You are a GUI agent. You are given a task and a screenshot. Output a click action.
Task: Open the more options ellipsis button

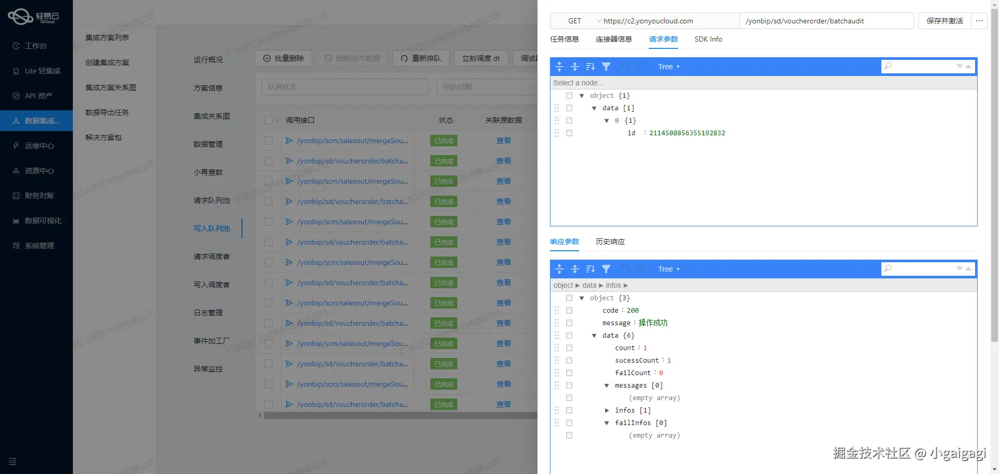(979, 21)
